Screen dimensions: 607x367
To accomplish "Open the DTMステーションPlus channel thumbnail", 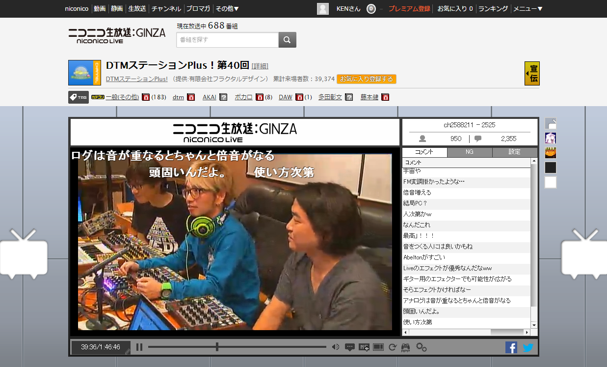I will [84, 73].
